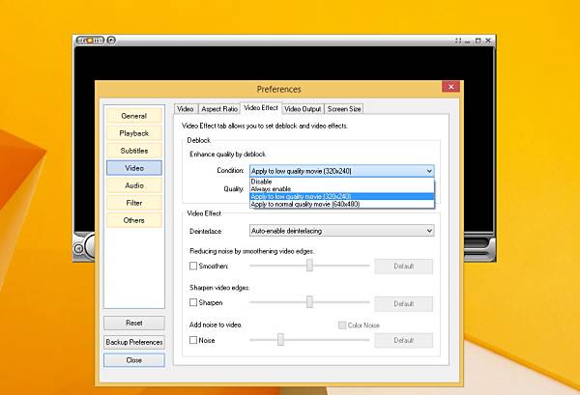Minimize the GOM player window
The height and width of the screenshot is (395, 580).
(468, 41)
